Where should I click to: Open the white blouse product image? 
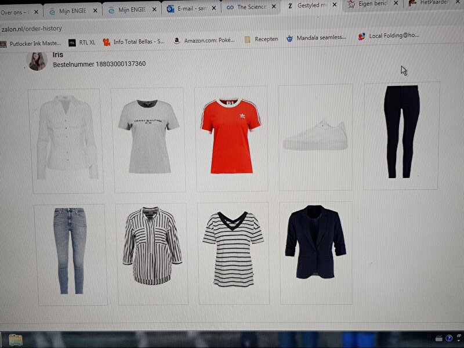pos(66,139)
